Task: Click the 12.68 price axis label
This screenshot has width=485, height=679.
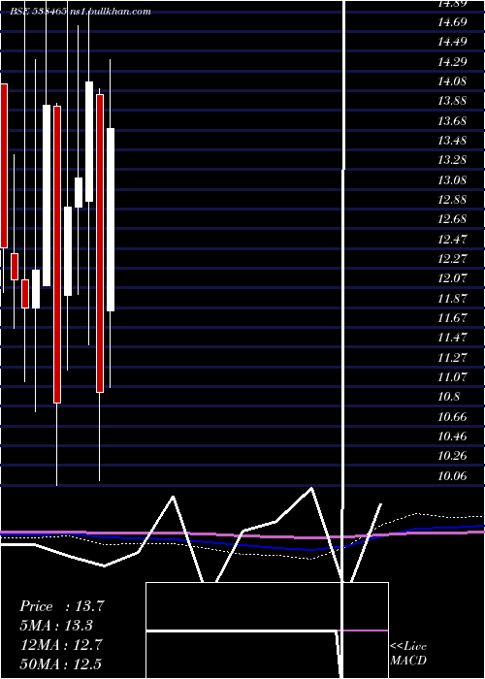Action: point(452,219)
